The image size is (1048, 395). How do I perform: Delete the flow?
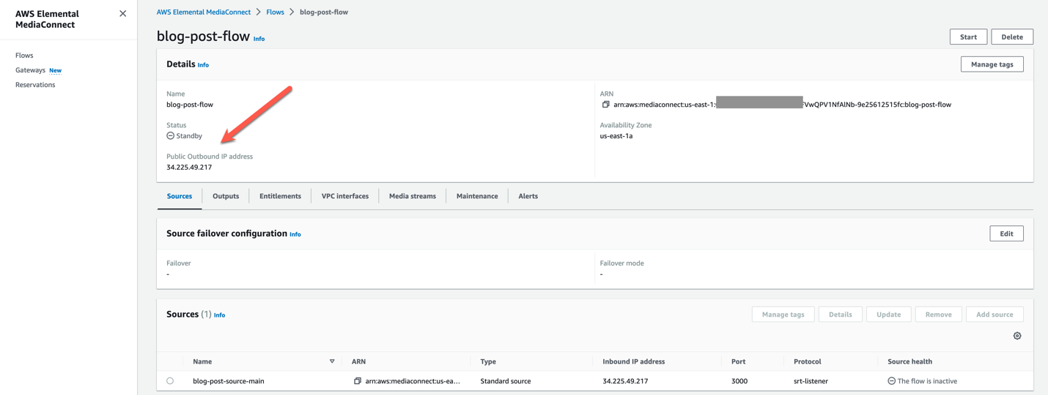coord(1012,37)
